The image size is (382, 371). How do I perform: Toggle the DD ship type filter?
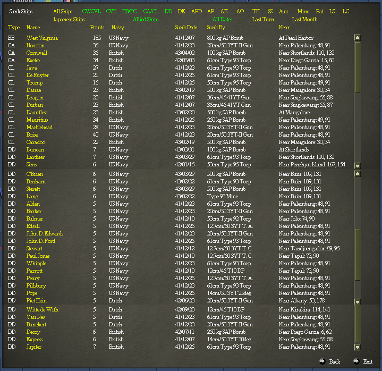[168, 12]
